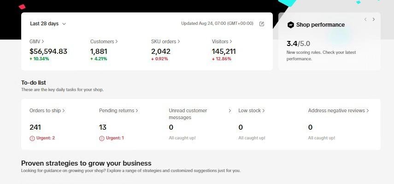394x184 pixels.
Task: Click the chevron next to Address negative reviews
Action: tap(368, 110)
